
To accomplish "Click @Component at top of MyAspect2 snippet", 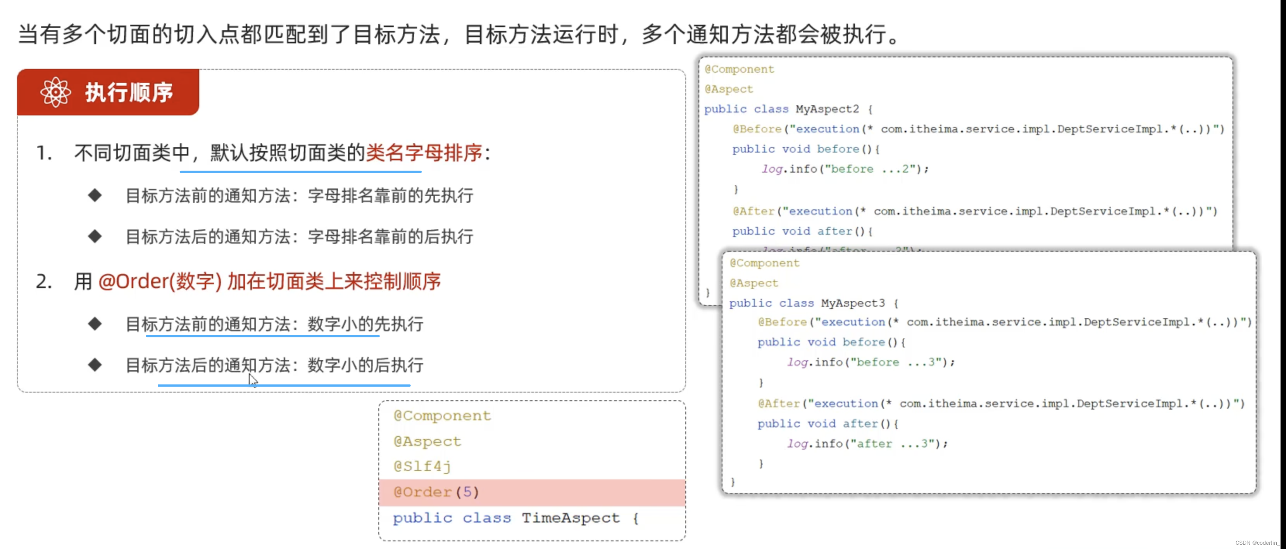I will tap(740, 69).
